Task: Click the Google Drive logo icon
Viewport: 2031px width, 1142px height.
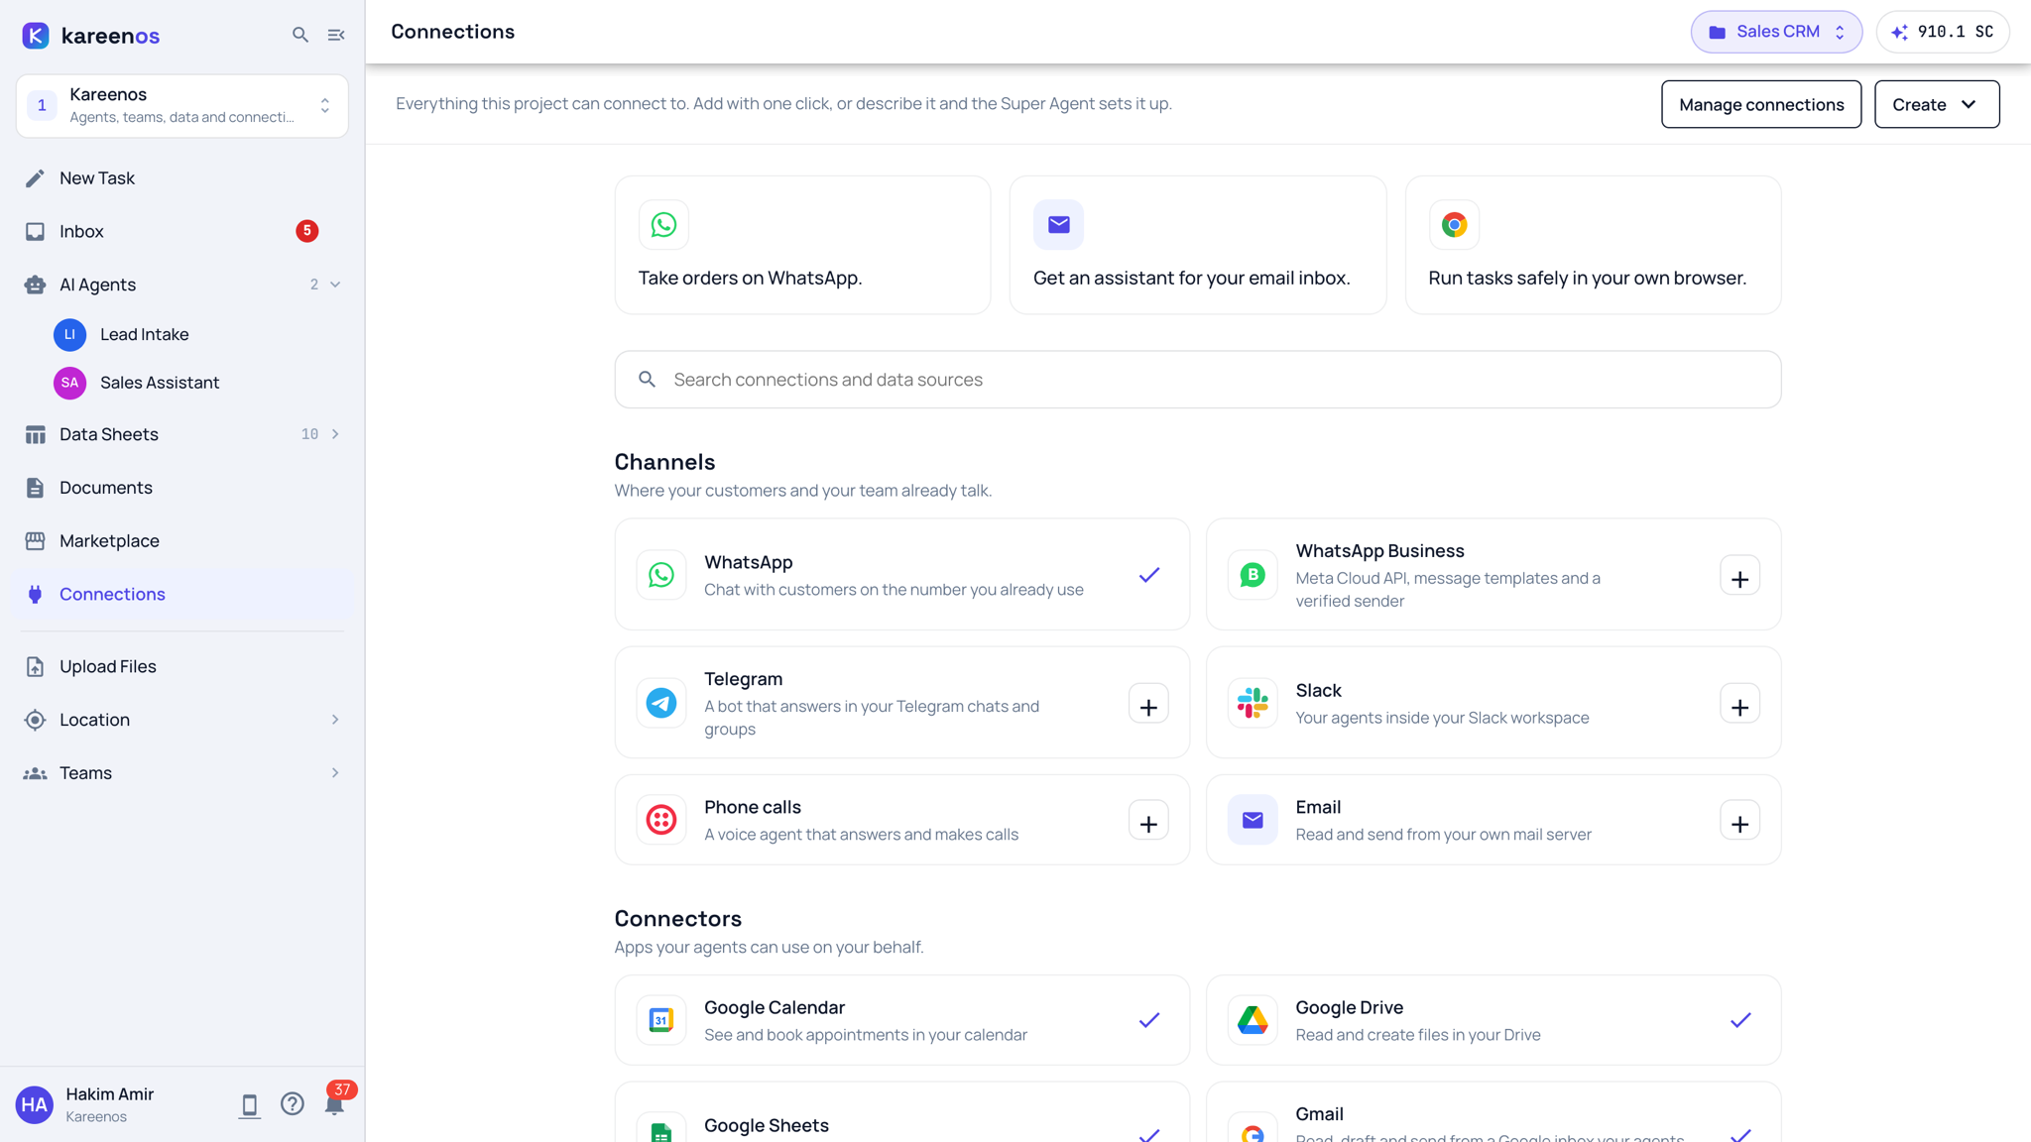Action: pyautogui.click(x=1253, y=1020)
